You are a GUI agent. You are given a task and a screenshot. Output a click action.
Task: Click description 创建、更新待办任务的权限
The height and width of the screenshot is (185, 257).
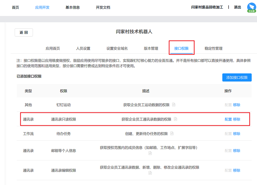[146, 134]
